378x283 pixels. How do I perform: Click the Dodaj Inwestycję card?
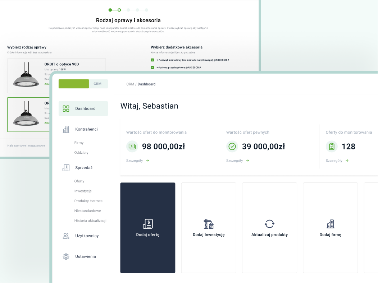(x=209, y=228)
